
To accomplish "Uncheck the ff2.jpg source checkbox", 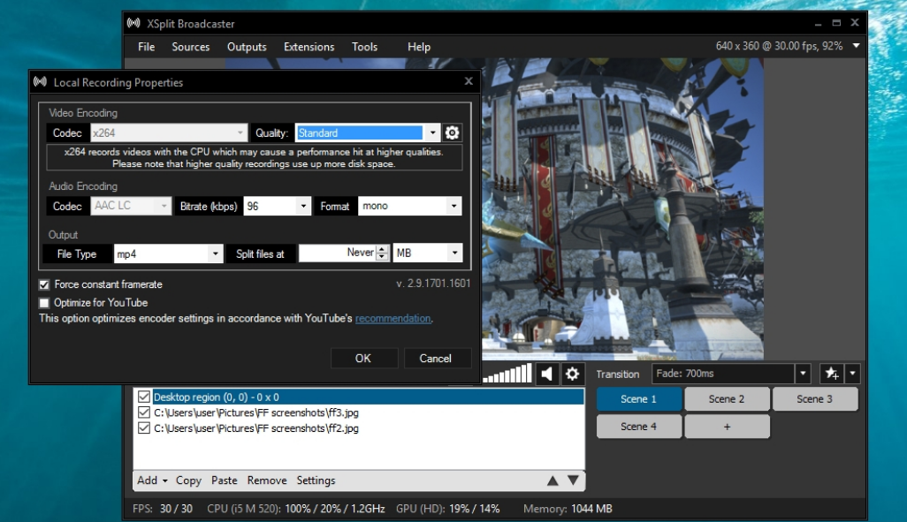I will (144, 428).
